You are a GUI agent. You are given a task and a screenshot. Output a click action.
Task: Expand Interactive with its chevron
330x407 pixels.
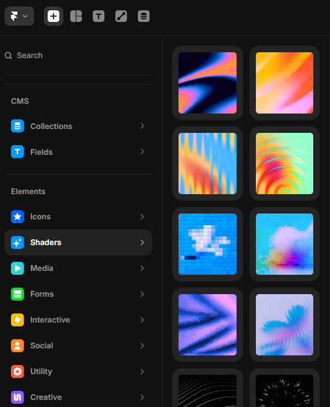(x=142, y=320)
